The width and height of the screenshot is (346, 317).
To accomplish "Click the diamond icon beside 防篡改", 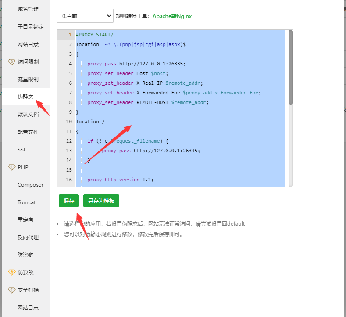I will point(12,272).
